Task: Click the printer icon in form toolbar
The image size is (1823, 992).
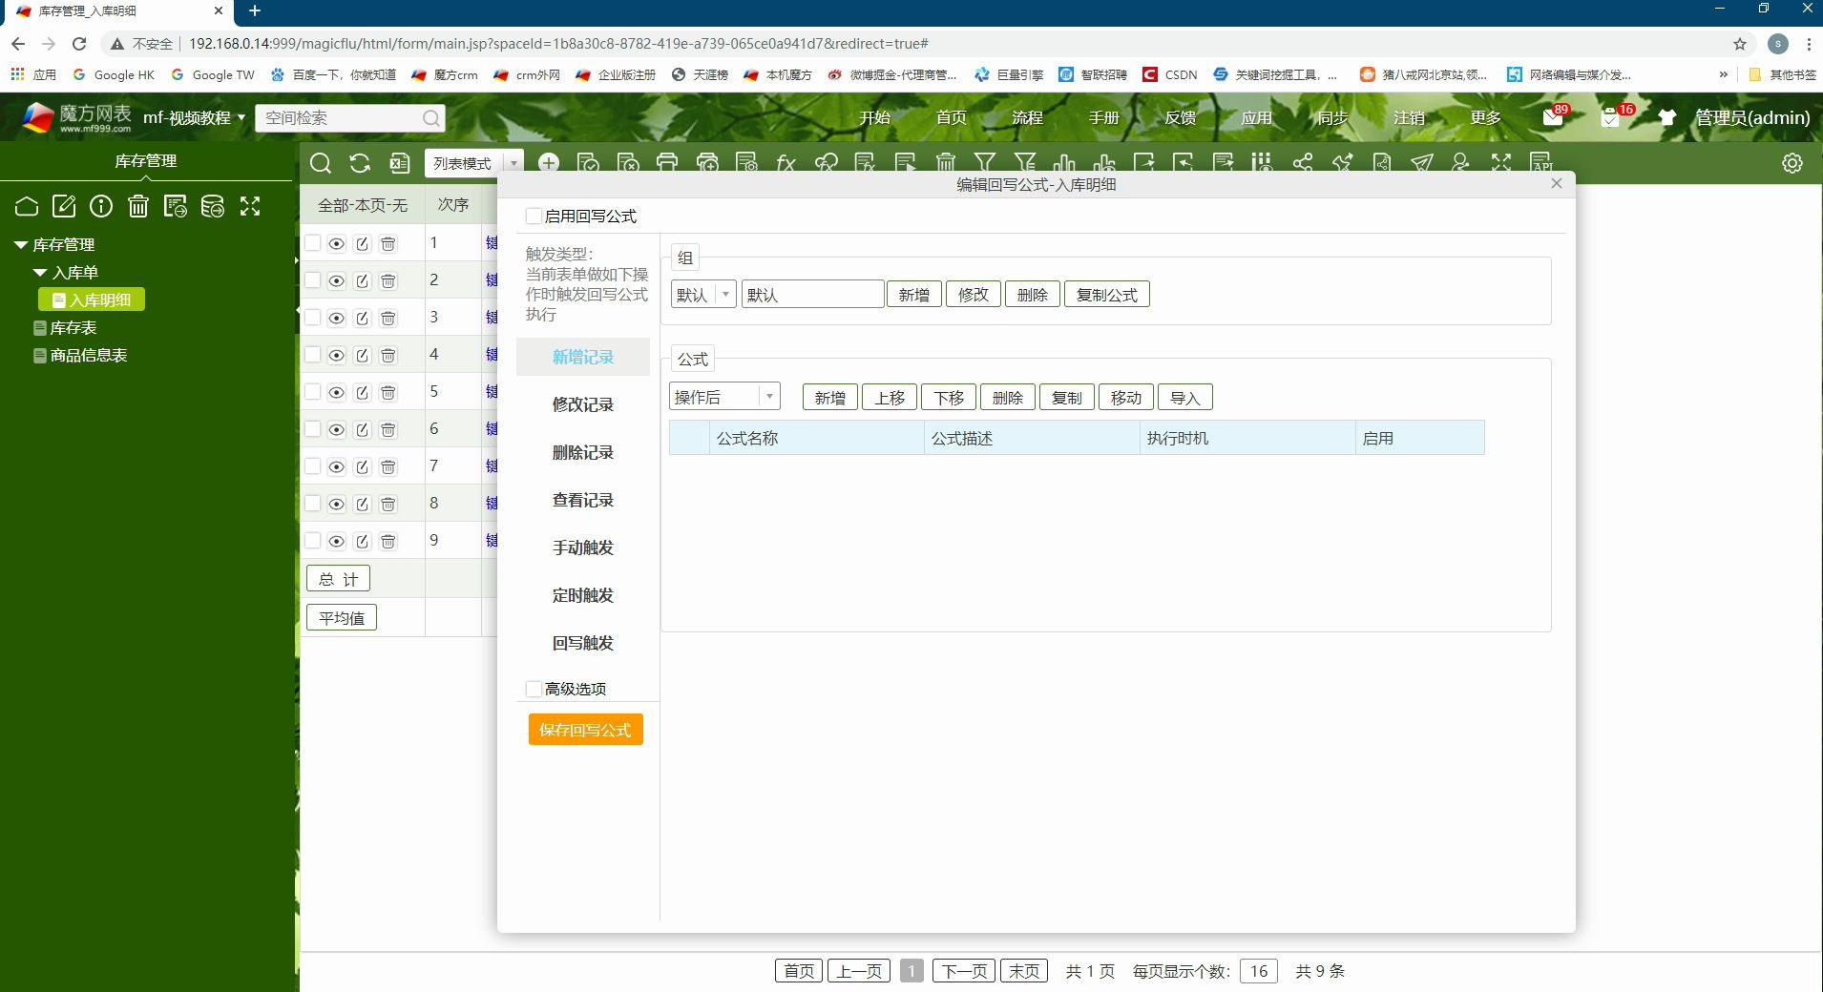Action: [x=667, y=163]
